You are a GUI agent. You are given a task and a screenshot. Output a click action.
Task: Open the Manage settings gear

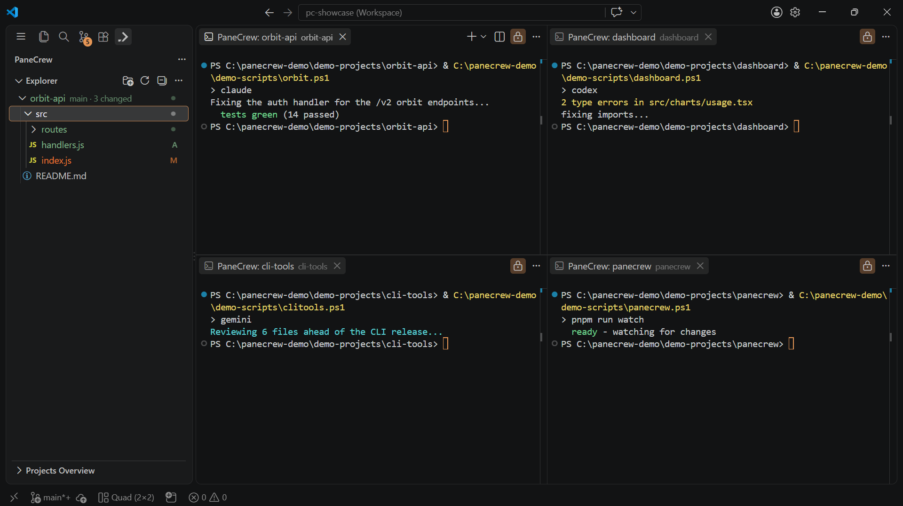pyautogui.click(x=795, y=12)
